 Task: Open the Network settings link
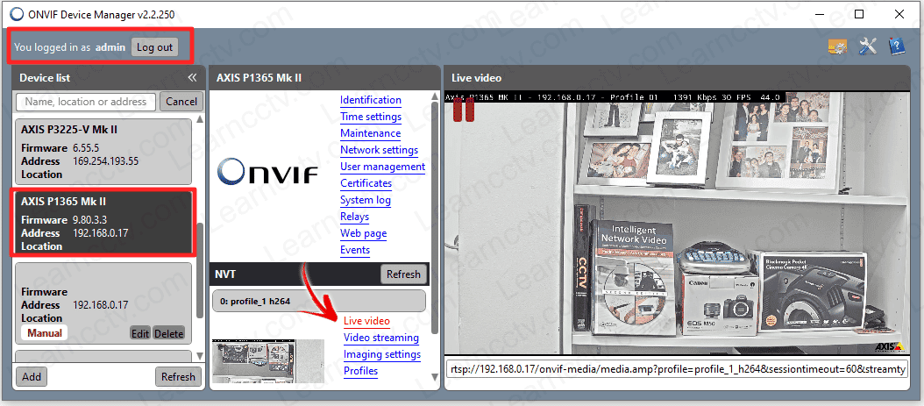(x=379, y=150)
